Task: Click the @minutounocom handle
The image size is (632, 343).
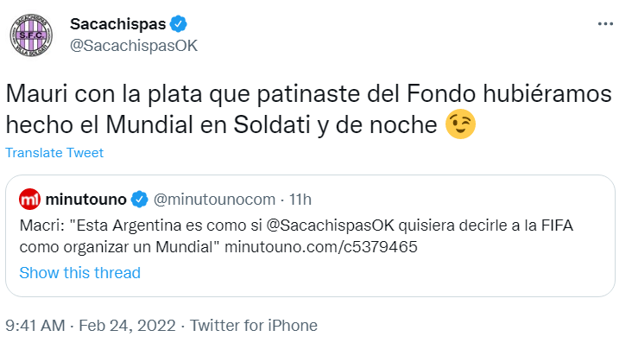Action: click(x=214, y=200)
